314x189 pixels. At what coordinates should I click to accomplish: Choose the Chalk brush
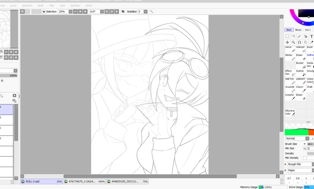[x=310, y=89]
